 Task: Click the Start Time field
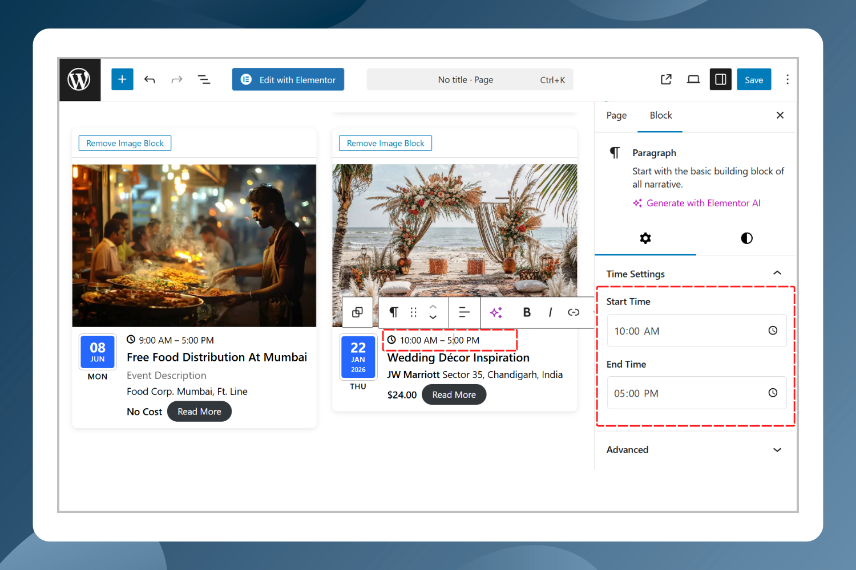pyautogui.click(x=696, y=331)
